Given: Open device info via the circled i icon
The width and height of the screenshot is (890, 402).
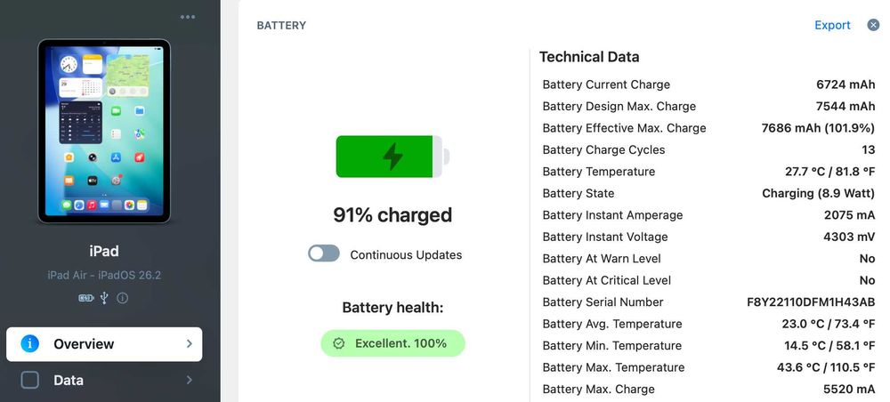Looking at the screenshot, I should coord(122,298).
